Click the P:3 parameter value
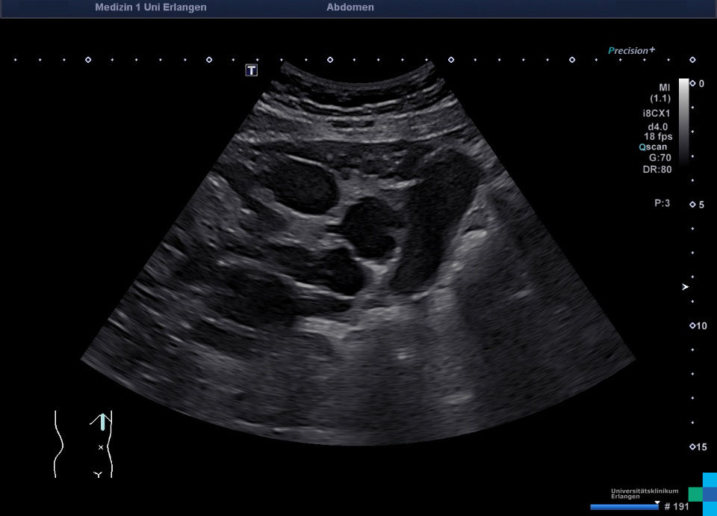Image resolution: width=717 pixels, height=516 pixels. coord(662,203)
